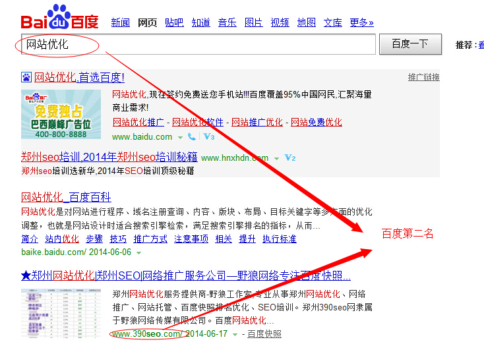
Task: Click the V3 credibility badge
Action: (209, 137)
